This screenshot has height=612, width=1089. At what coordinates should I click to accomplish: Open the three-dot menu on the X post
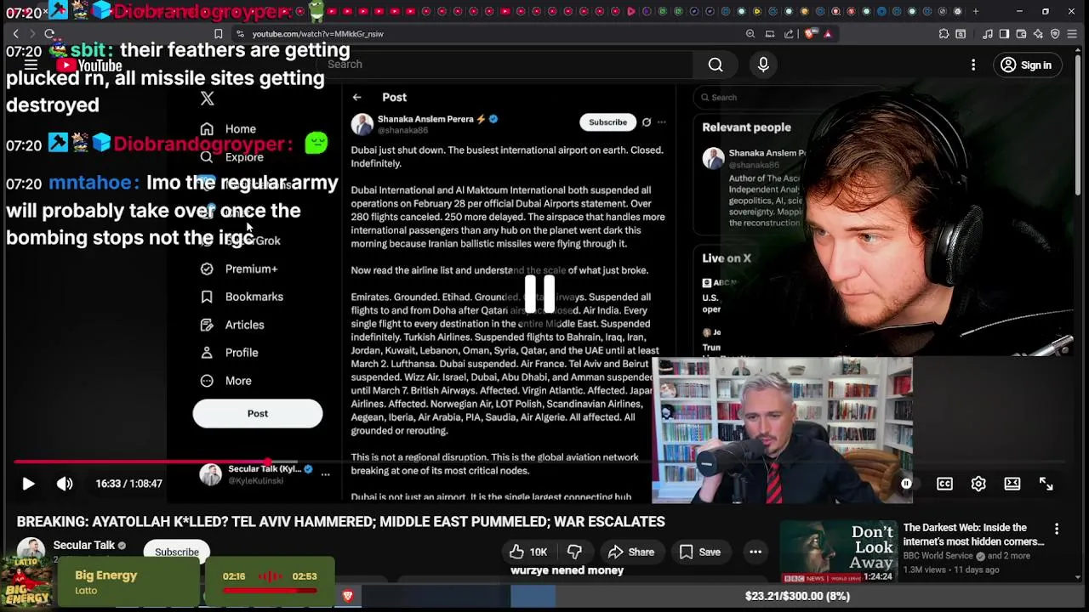click(662, 122)
